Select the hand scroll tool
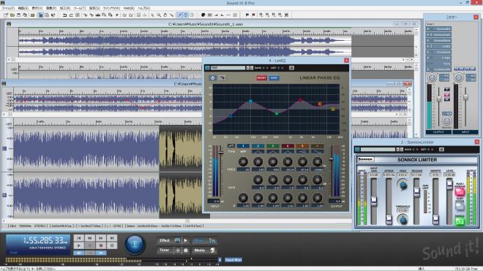Screen dimensions: 483x271 165,15
